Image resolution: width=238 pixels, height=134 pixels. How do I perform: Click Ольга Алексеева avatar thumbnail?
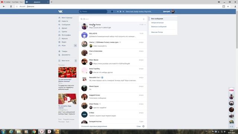click(84, 53)
